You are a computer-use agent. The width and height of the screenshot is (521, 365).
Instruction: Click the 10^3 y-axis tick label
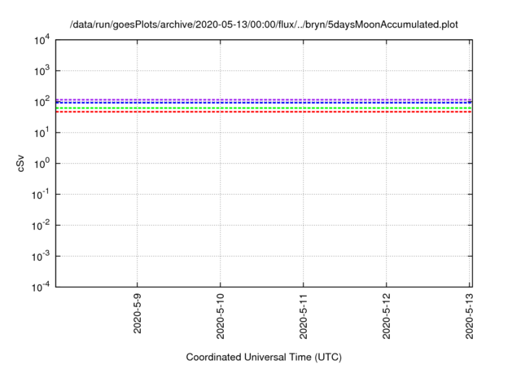pyautogui.click(x=42, y=71)
